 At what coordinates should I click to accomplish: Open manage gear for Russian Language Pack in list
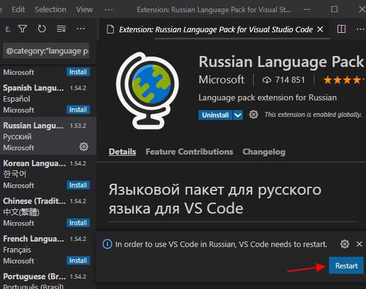[x=84, y=147]
